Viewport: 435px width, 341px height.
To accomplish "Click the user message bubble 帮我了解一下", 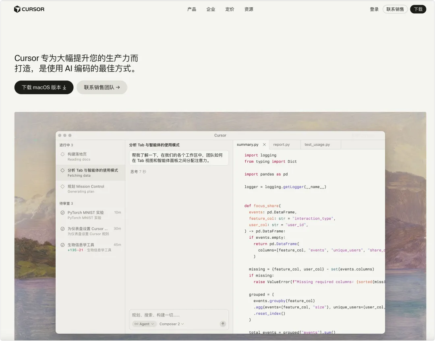I will click(x=179, y=158).
